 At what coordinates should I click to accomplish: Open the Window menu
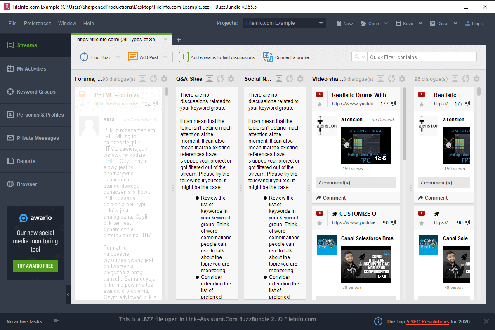[67, 24]
